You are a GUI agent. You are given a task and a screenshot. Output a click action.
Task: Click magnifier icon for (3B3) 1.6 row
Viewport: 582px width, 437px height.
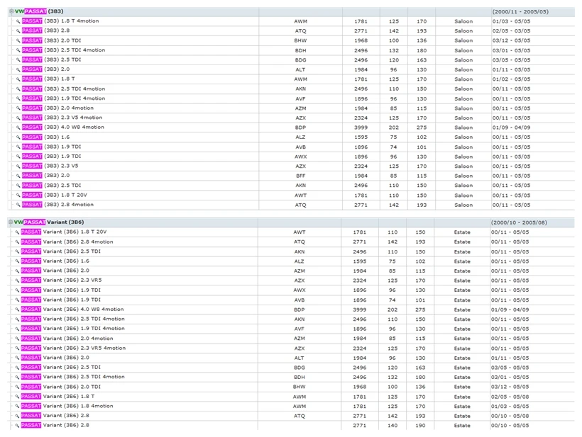18,137
